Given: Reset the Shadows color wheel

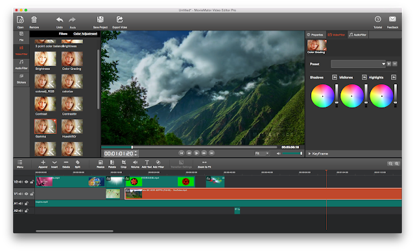Looking at the screenshot, I should click(335, 77).
